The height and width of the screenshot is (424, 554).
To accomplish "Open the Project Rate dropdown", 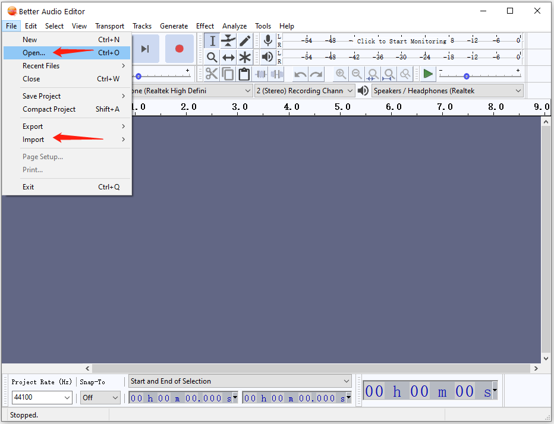I will tap(66, 398).
